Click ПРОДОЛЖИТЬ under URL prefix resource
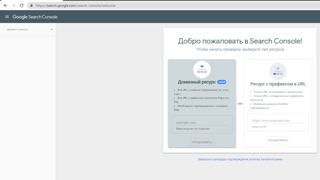Viewport: 320px width, 180px height. tap(278, 140)
